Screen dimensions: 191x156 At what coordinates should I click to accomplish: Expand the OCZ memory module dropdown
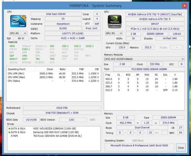[x=144, y=59]
